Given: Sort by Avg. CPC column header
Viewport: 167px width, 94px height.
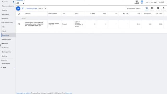Looking at the screenshot, I should pos(126,14).
